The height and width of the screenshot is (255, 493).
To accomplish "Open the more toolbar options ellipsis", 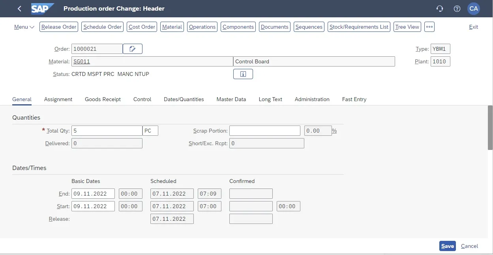I will point(429,27).
